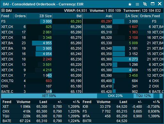Click the TQU 12% market share bar
The width and height of the screenshot is (164, 124).
click(x=143, y=96)
